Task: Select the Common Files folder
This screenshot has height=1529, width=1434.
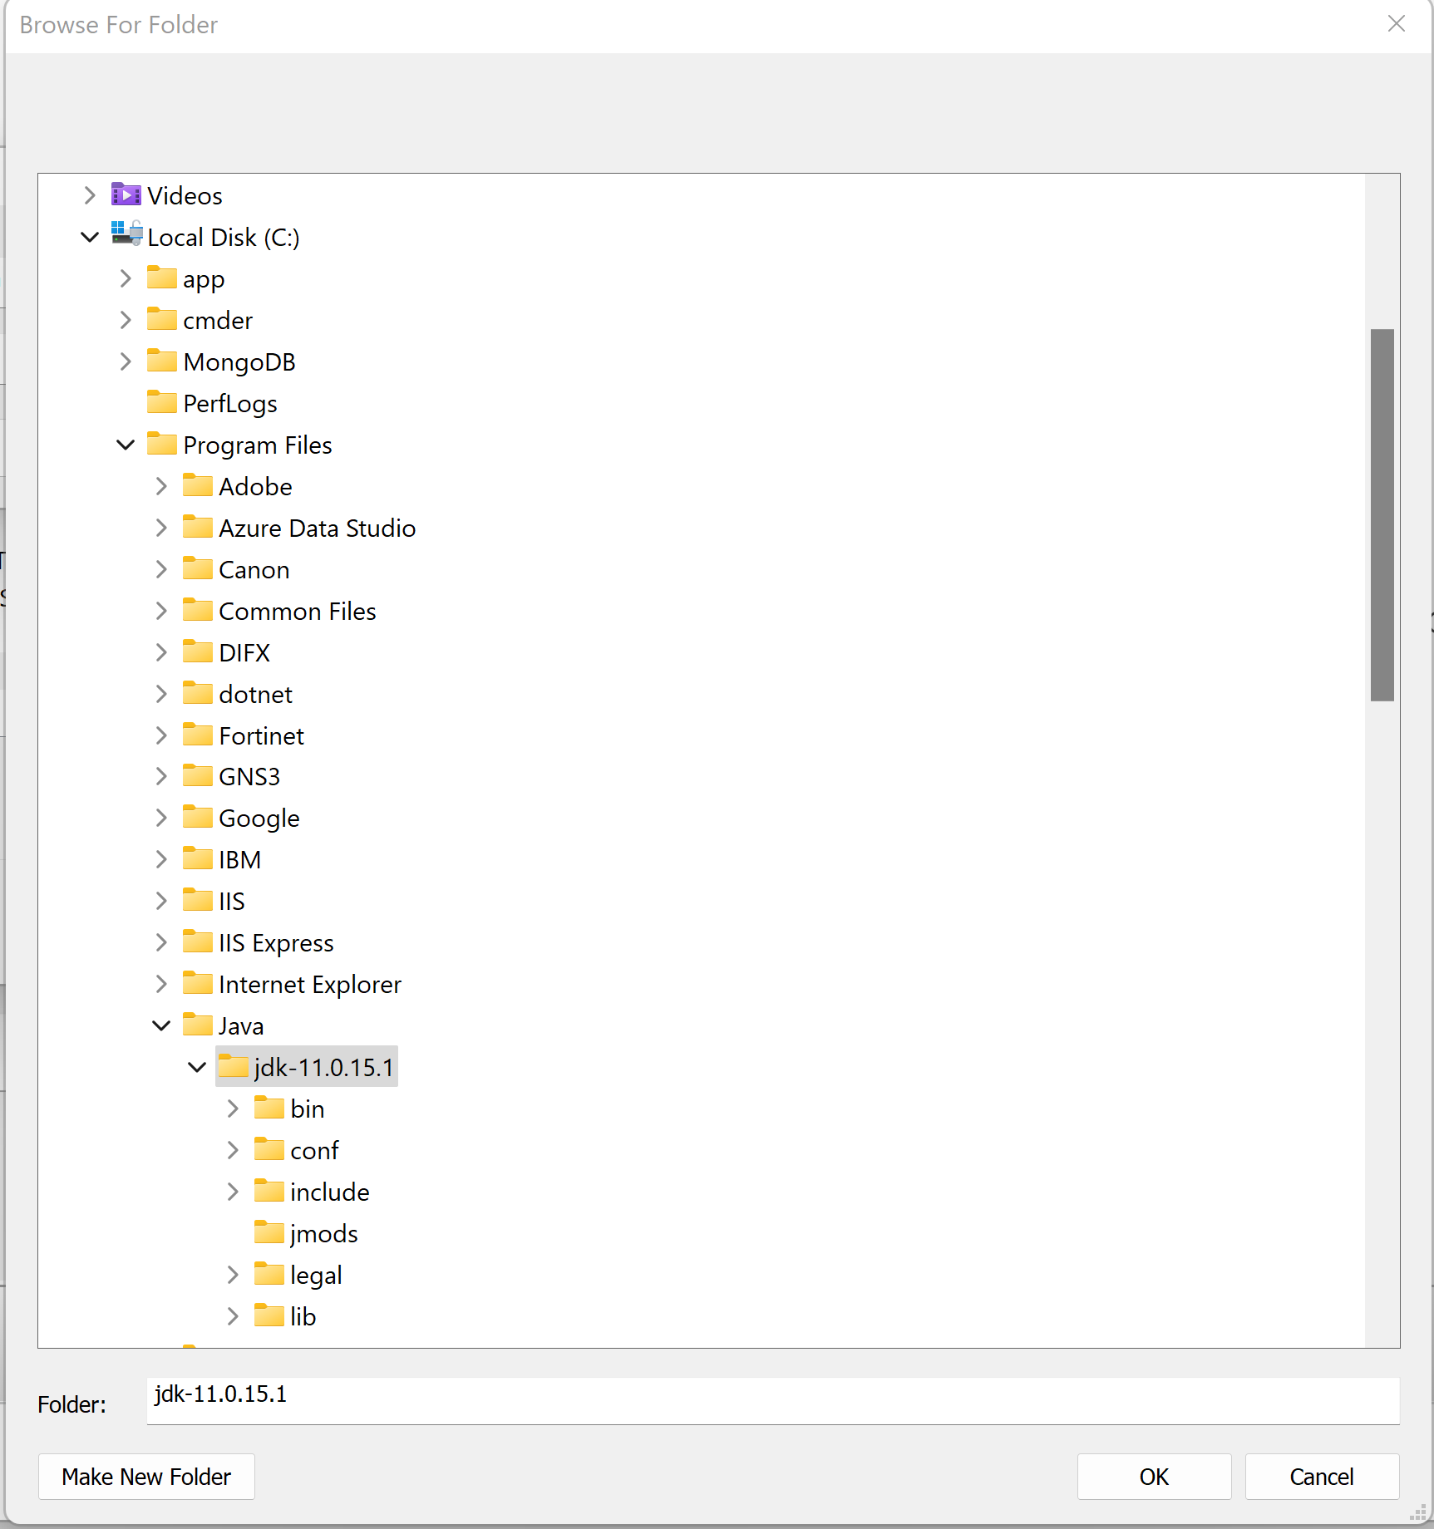Action: point(297,612)
